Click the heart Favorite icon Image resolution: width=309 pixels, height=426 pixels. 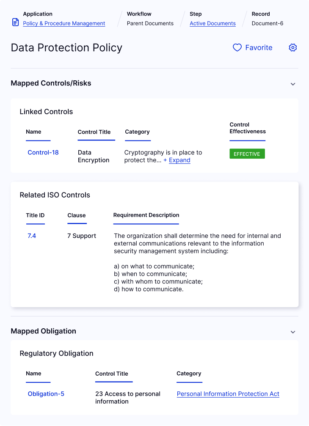click(237, 47)
